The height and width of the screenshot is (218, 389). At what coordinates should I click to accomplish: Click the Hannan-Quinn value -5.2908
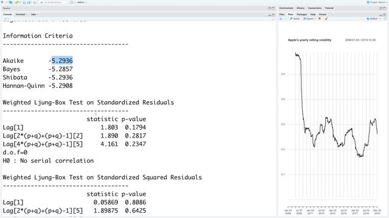[61, 86]
